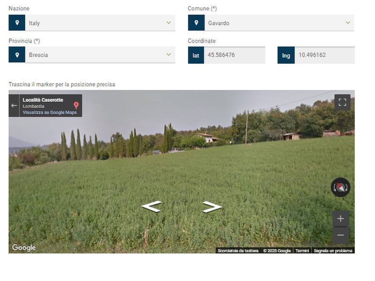
Task: Click the latitude field showing 45.586476
Action: pyautogui.click(x=235, y=55)
